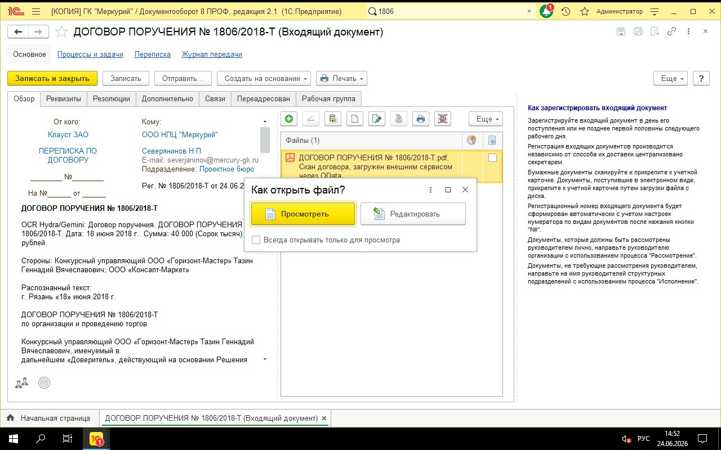Open help with the '?' button
This screenshot has width=721, height=450.
pos(701,78)
